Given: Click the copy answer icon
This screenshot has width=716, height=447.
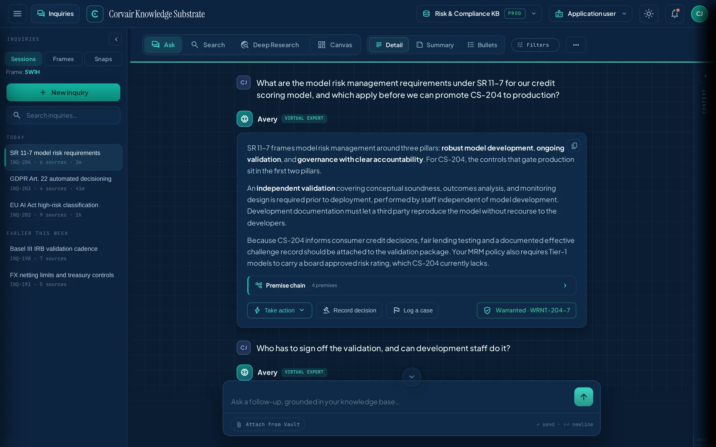Looking at the screenshot, I should tap(574, 146).
